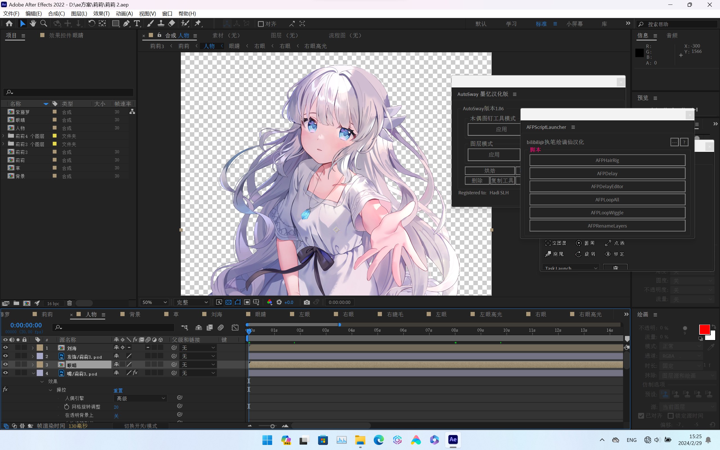The width and height of the screenshot is (720, 450).
Task: Open File Explorer from taskbar
Action: [x=360, y=440]
